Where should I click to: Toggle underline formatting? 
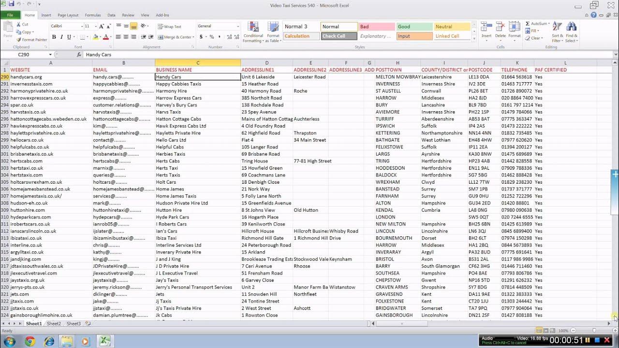click(69, 37)
